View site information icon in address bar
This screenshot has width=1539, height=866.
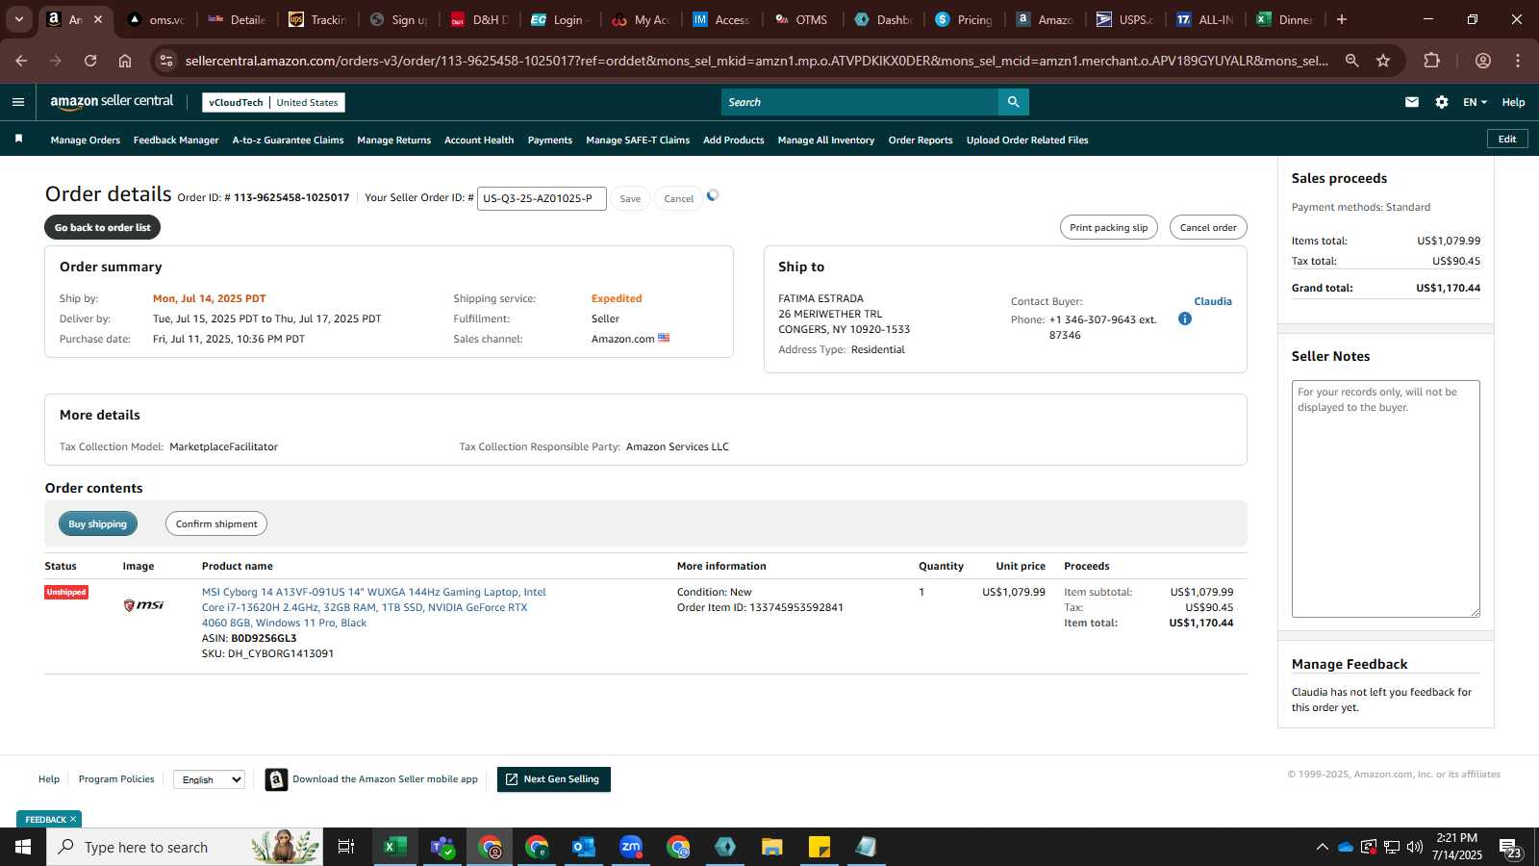click(166, 61)
